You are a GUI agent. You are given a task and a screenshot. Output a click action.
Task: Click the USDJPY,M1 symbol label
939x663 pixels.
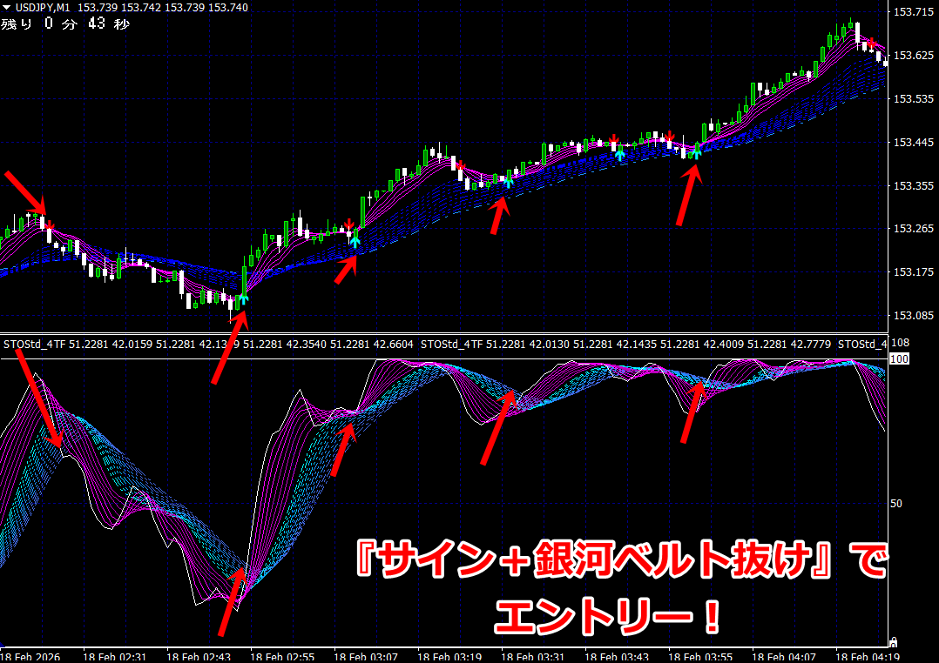(43, 8)
